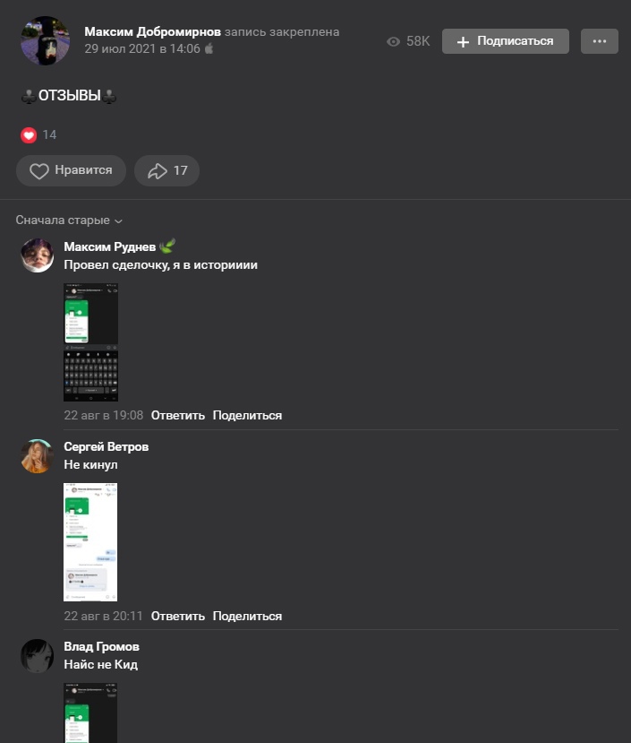Open the three-dots post options menu

pos(600,41)
